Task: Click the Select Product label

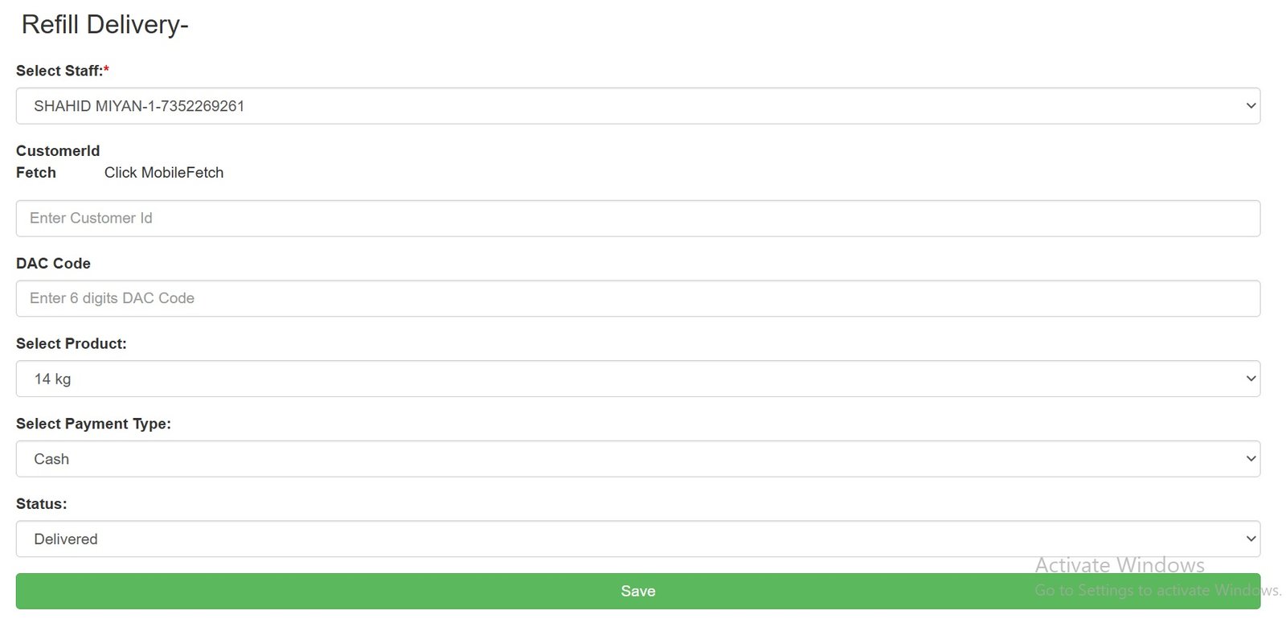Action: (x=72, y=344)
